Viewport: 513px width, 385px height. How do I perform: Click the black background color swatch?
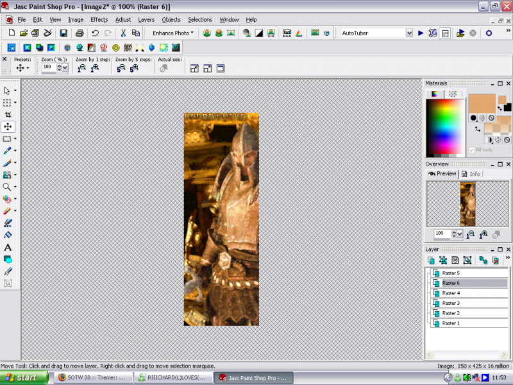pyautogui.click(x=507, y=107)
